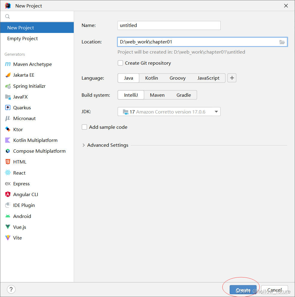Choose IntelliJ build system
The image size is (295, 297).
131,95
